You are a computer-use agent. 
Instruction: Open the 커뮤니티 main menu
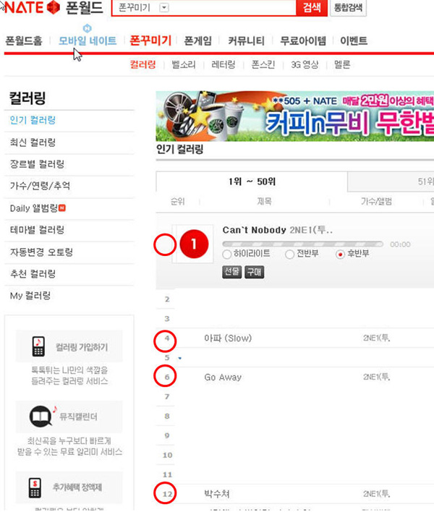tap(246, 40)
